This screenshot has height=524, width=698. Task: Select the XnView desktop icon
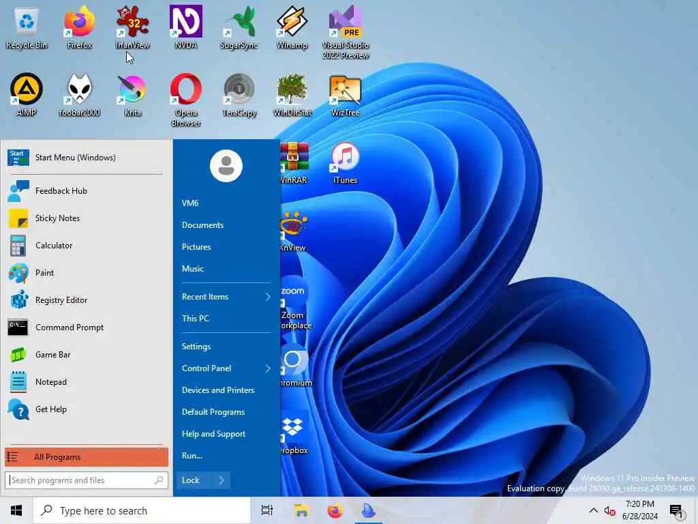point(293,232)
